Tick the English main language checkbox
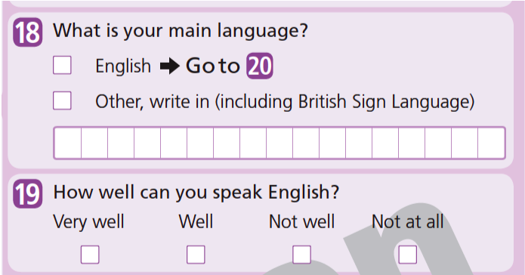The image size is (525, 275). [x=62, y=65]
